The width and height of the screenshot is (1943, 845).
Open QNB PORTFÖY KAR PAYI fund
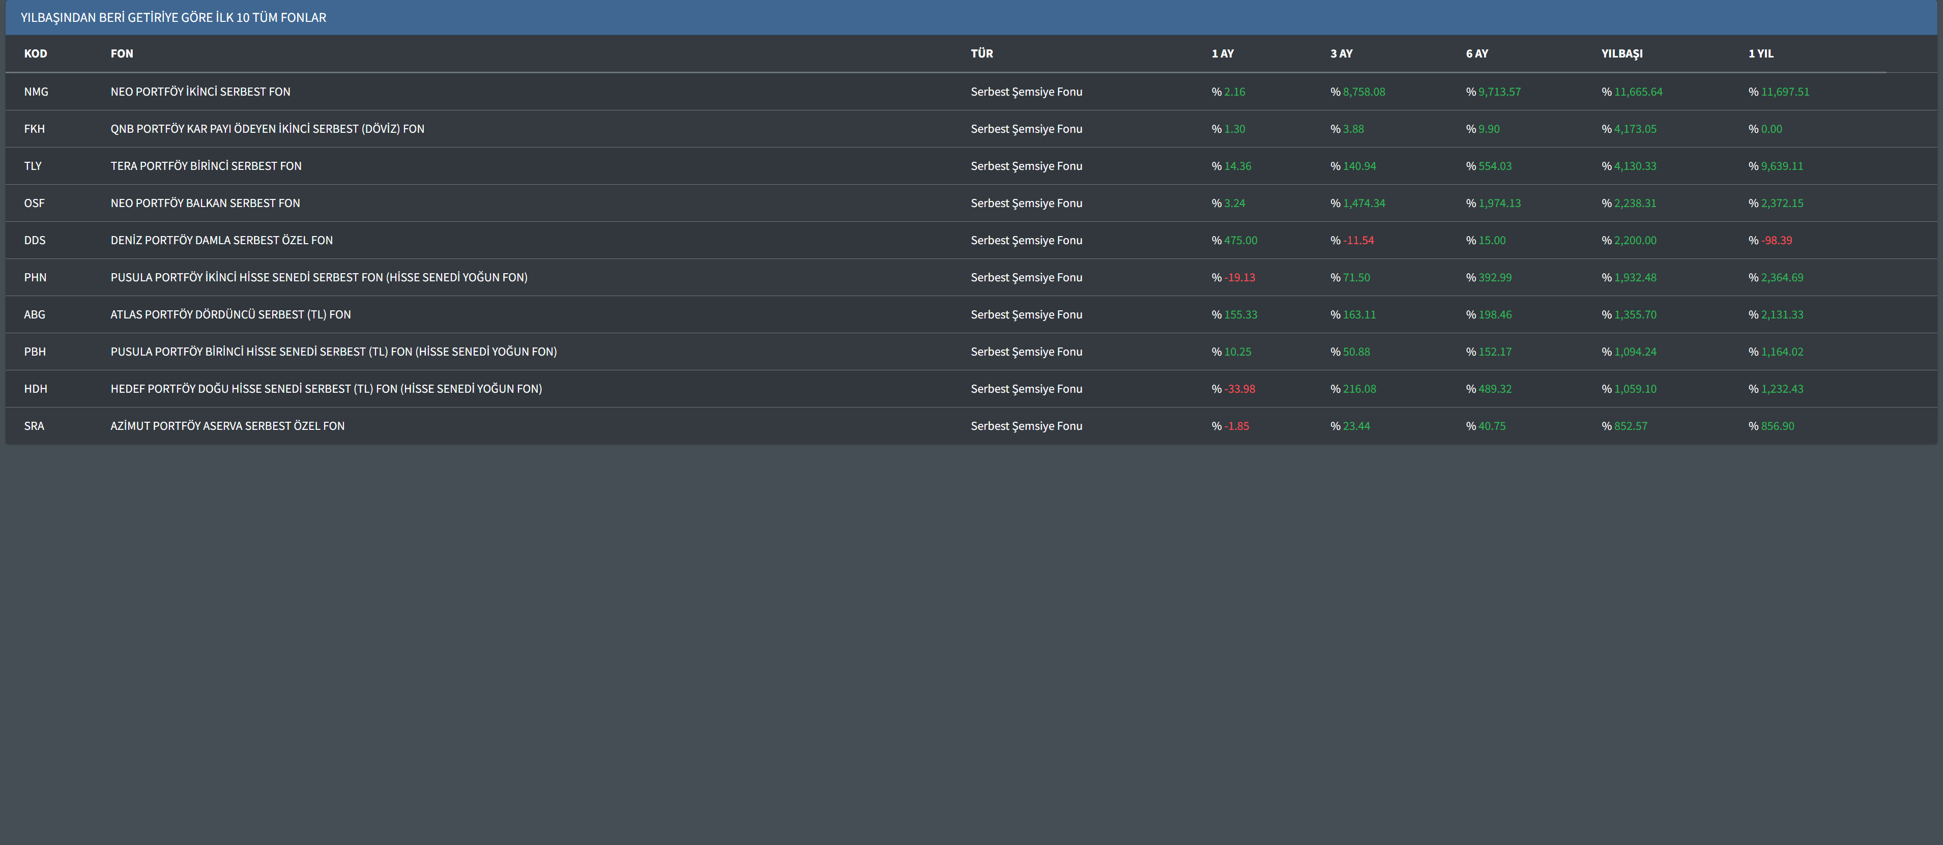point(267,129)
